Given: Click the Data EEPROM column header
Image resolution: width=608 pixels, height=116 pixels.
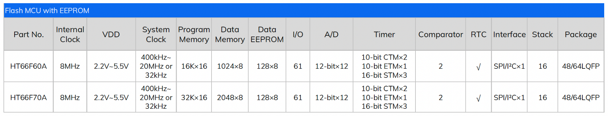Looking at the screenshot, I should click(x=267, y=34).
